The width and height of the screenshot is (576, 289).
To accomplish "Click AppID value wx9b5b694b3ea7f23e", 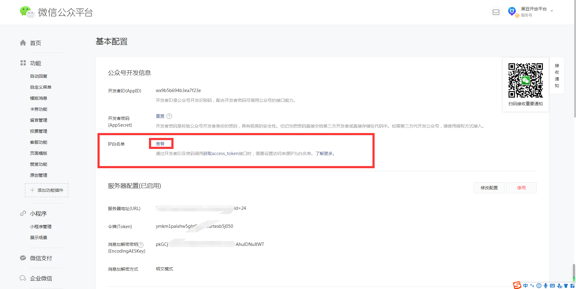I will pos(178,91).
